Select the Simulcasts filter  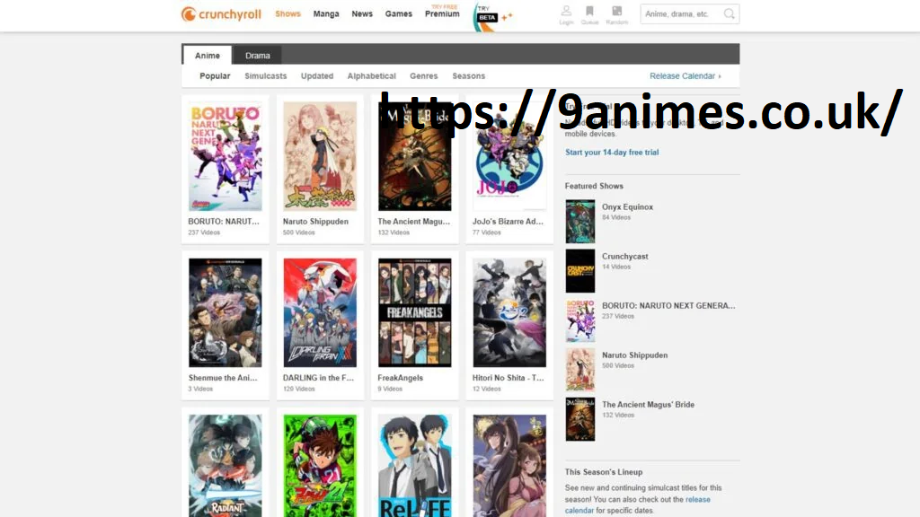coord(266,75)
